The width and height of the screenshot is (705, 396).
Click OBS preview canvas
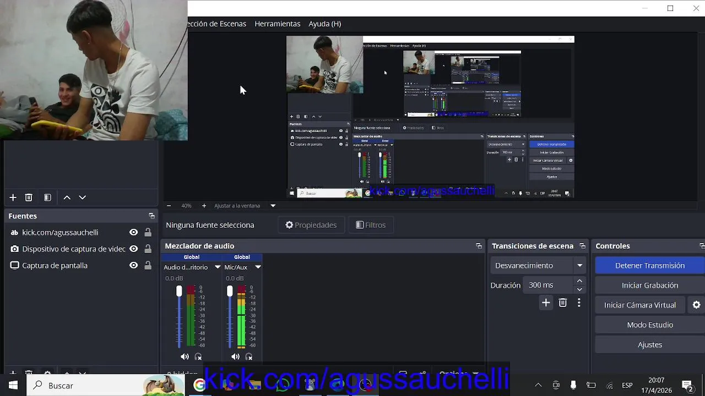[x=430, y=117]
